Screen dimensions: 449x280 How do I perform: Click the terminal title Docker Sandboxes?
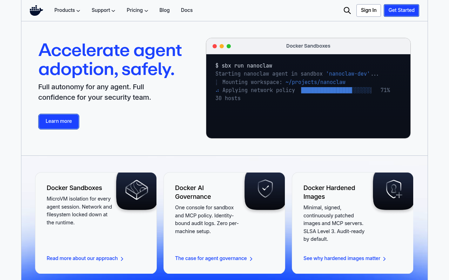pyautogui.click(x=308, y=46)
